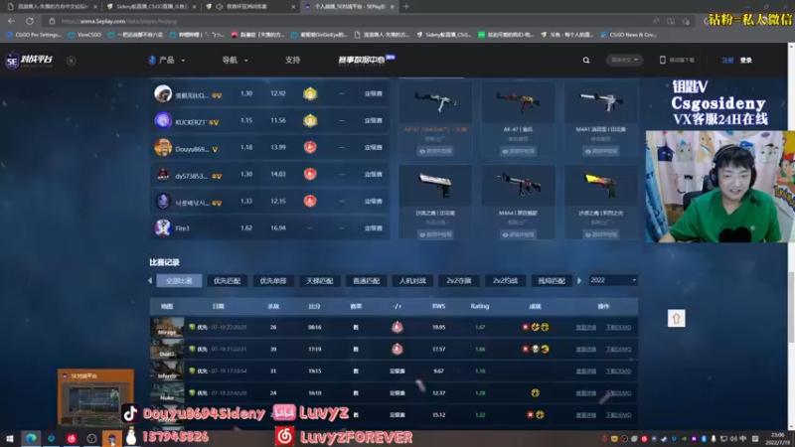Image resolution: width=795 pixels, height=447 pixels.
Task: Click first red star achievement in Mirage row
Action: click(526, 328)
